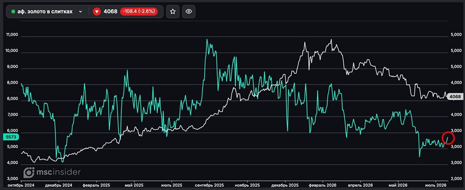Viewport: 465px width, 190px height.
Task: Open the mscinsider watermark link
Action: (x=52, y=172)
